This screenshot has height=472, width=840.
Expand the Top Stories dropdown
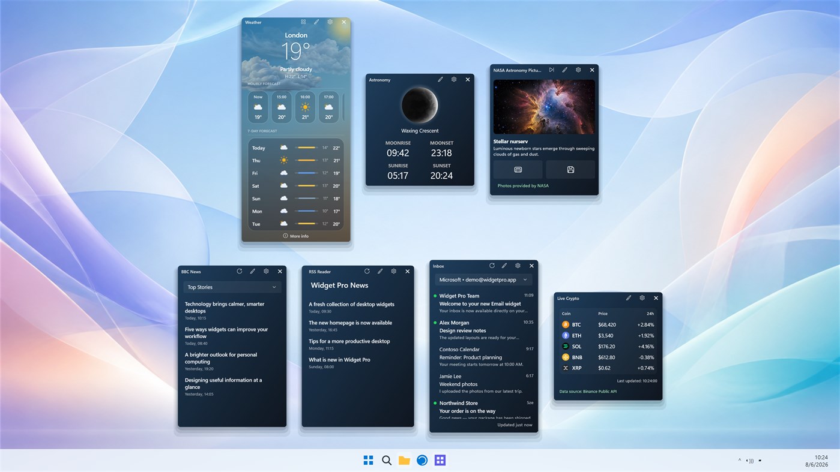coord(232,287)
